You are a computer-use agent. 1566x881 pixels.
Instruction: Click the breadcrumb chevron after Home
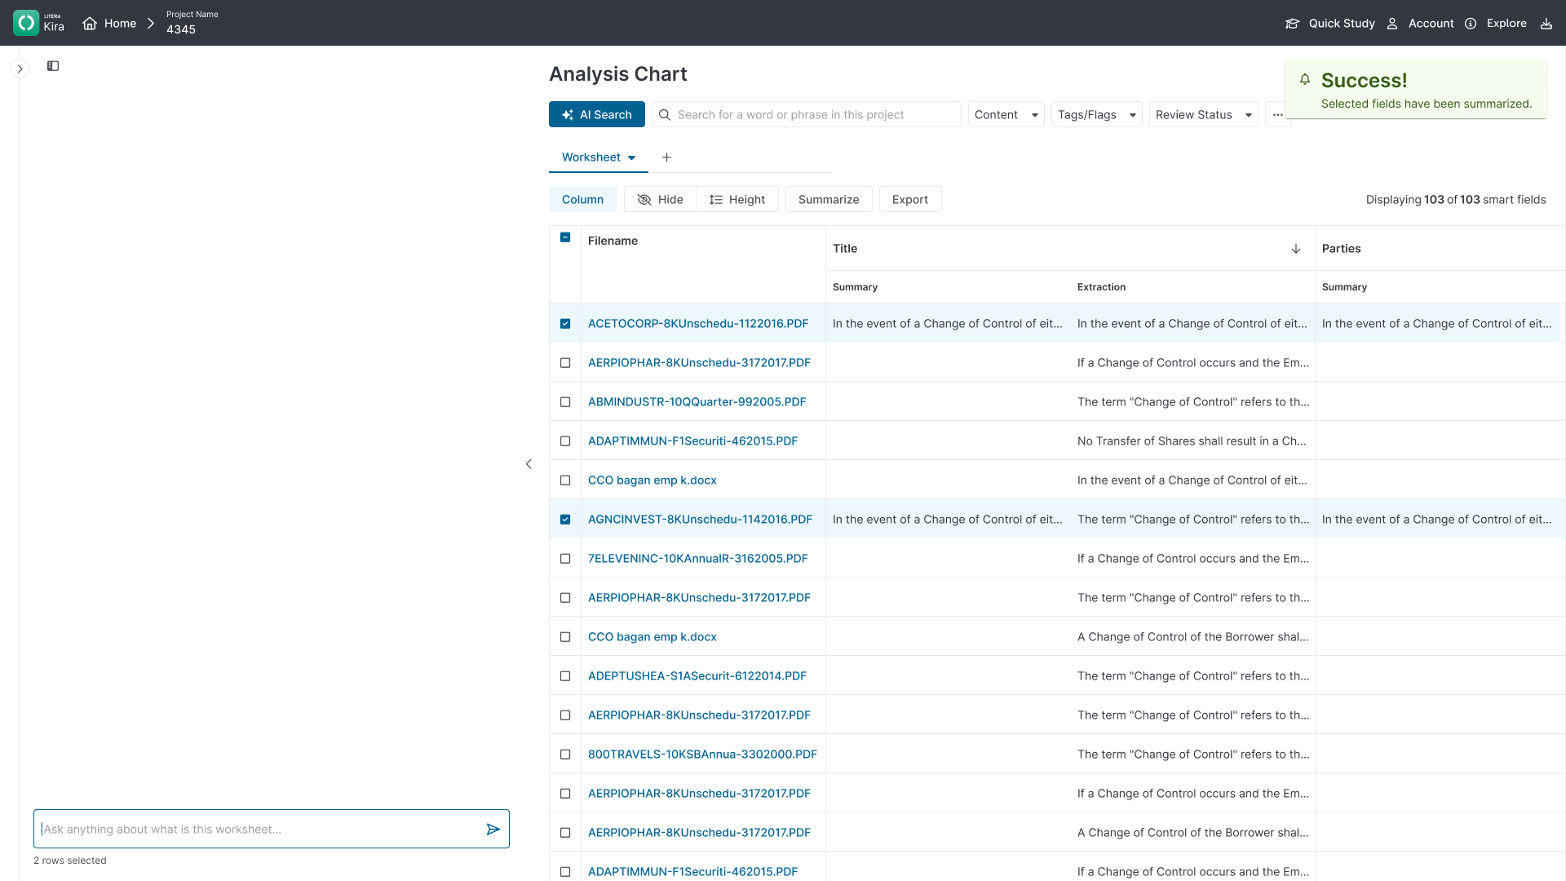pos(151,24)
